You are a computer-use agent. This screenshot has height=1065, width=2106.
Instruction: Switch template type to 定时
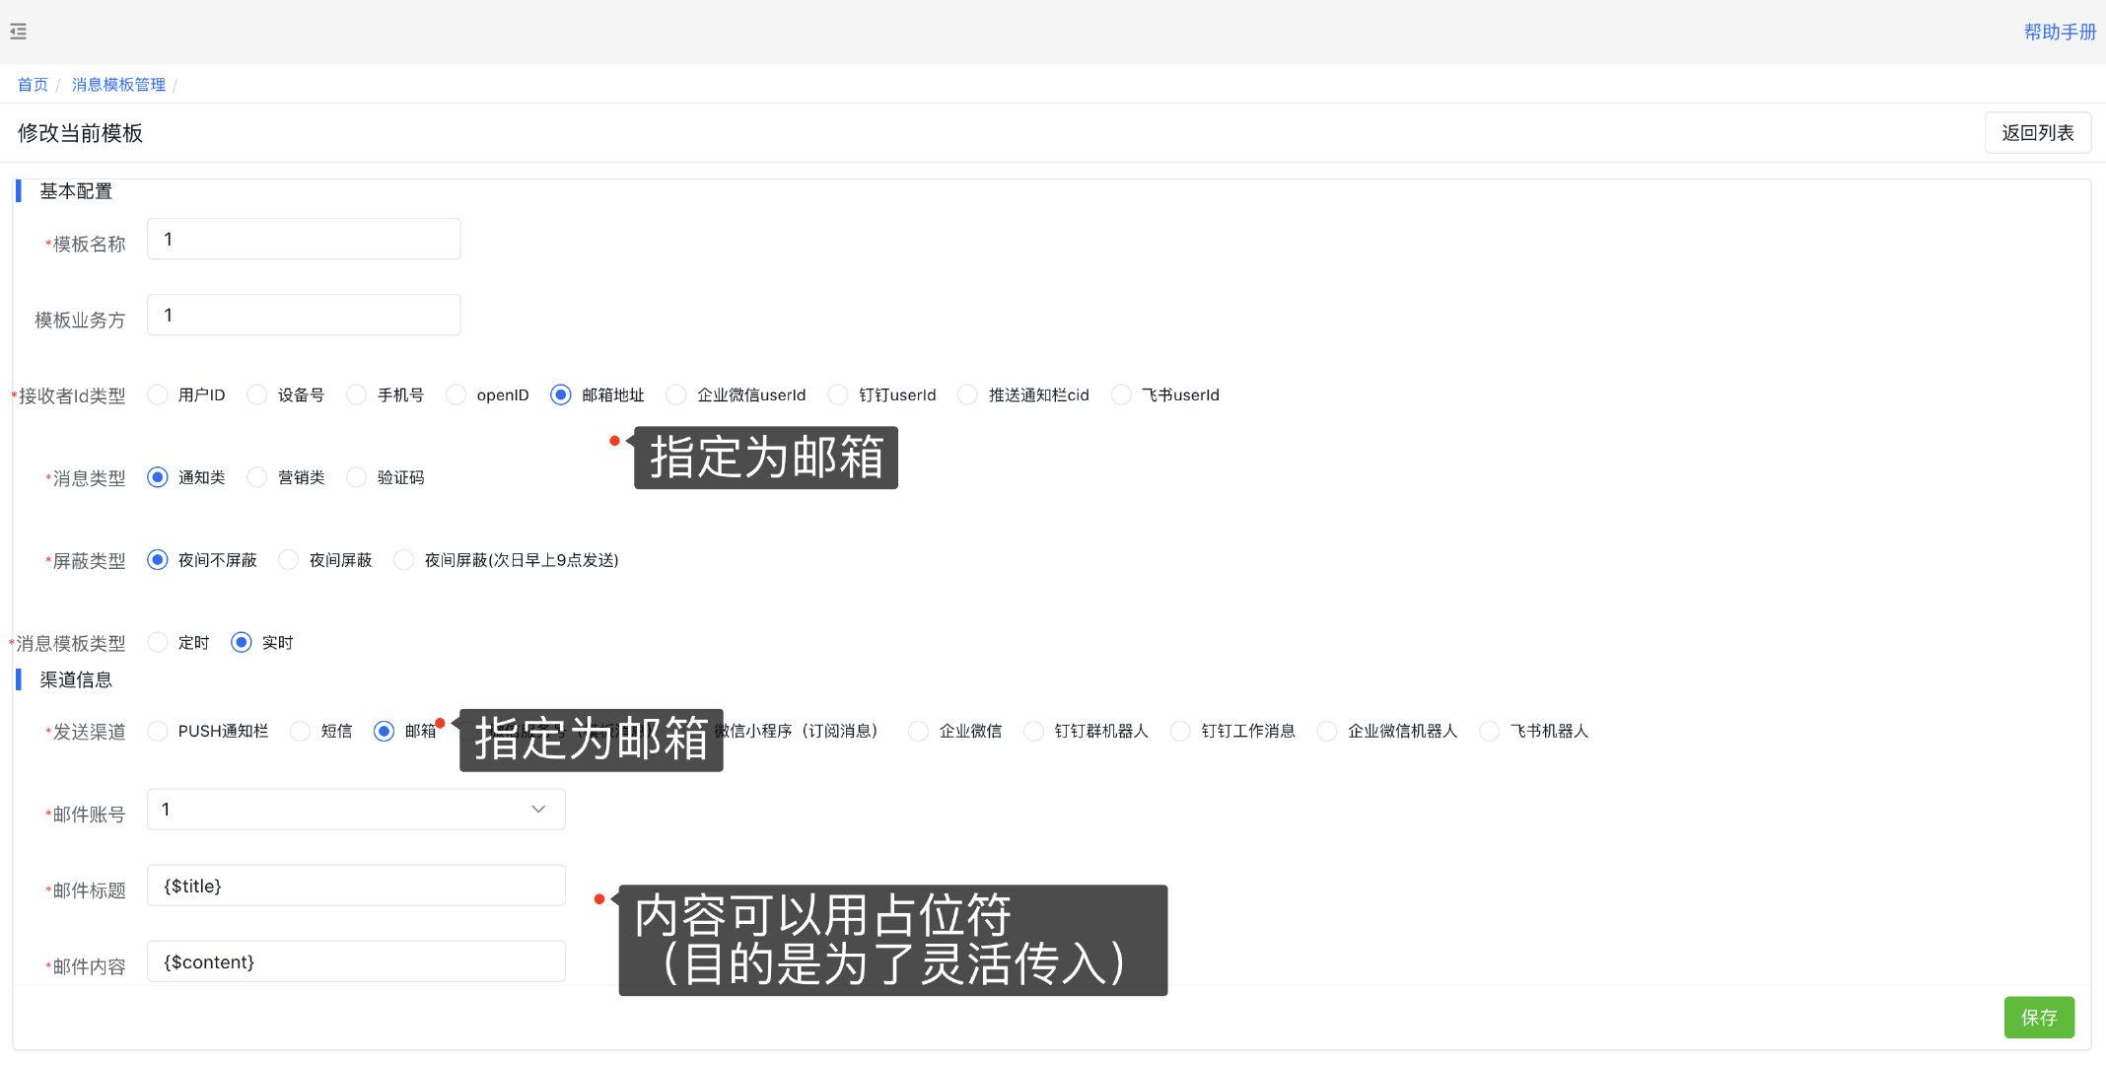[x=158, y=643]
